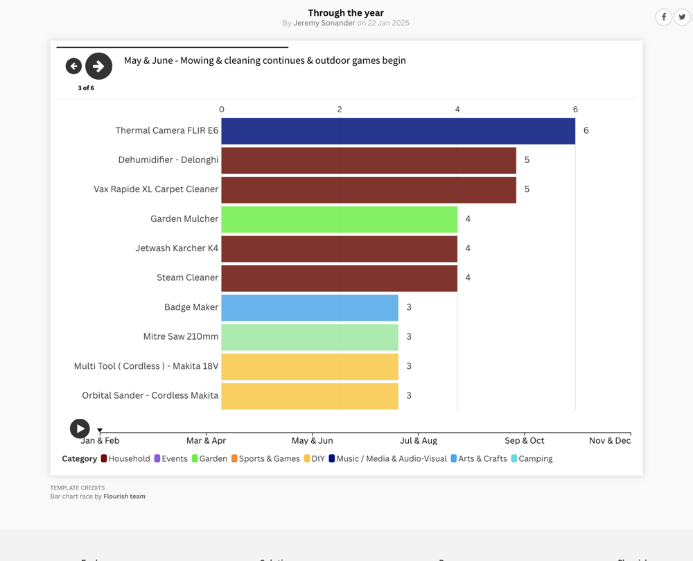Toggle Garden category in legend
The width and height of the screenshot is (693, 561).
click(x=209, y=458)
